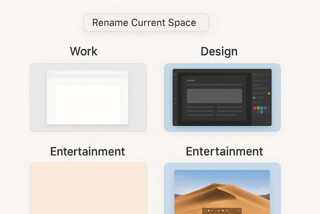Pick the teal swatch from the color grid
Viewport: 320px width, 214px height.
(x=262, y=108)
